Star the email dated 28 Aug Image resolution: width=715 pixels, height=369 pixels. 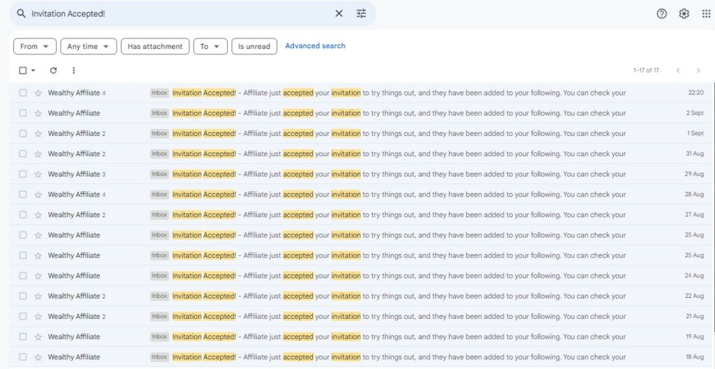(38, 195)
